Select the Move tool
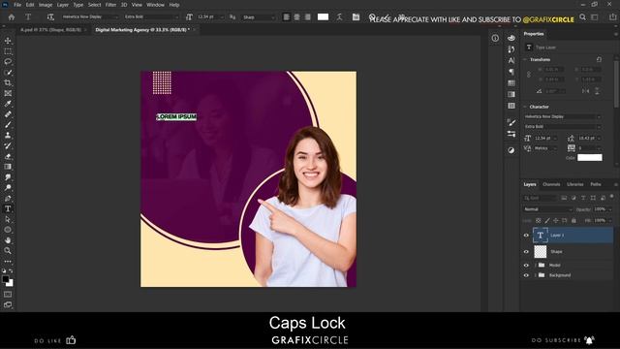Image resolution: width=620 pixels, height=349 pixels. coord(8,41)
